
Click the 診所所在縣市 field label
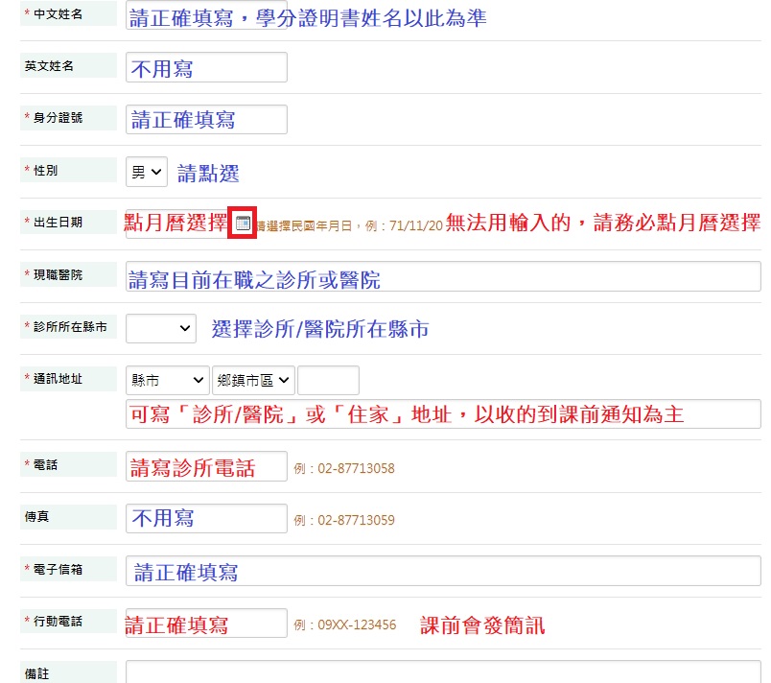click(70, 327)
